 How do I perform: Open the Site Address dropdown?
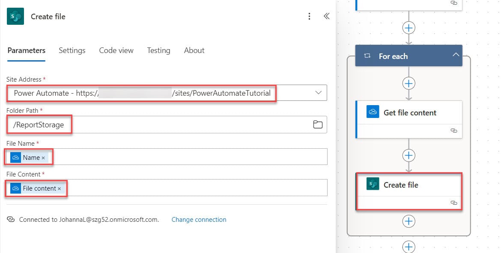point(318,93)
